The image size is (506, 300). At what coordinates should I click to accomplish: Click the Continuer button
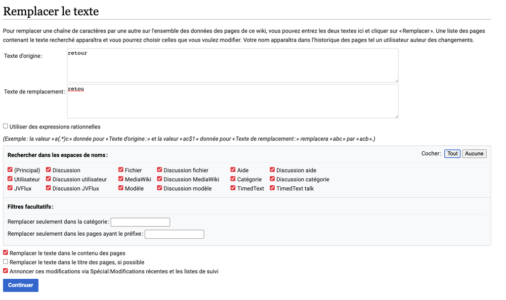21,285
